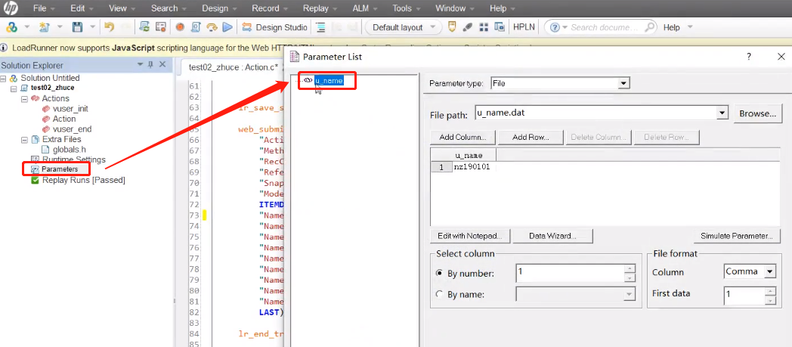Open Replay Runs [Passed] item

click(83, 181)
